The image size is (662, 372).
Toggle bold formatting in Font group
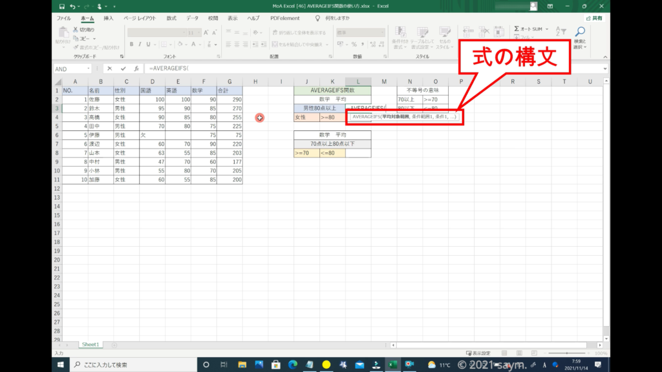(x=131, y=45)
